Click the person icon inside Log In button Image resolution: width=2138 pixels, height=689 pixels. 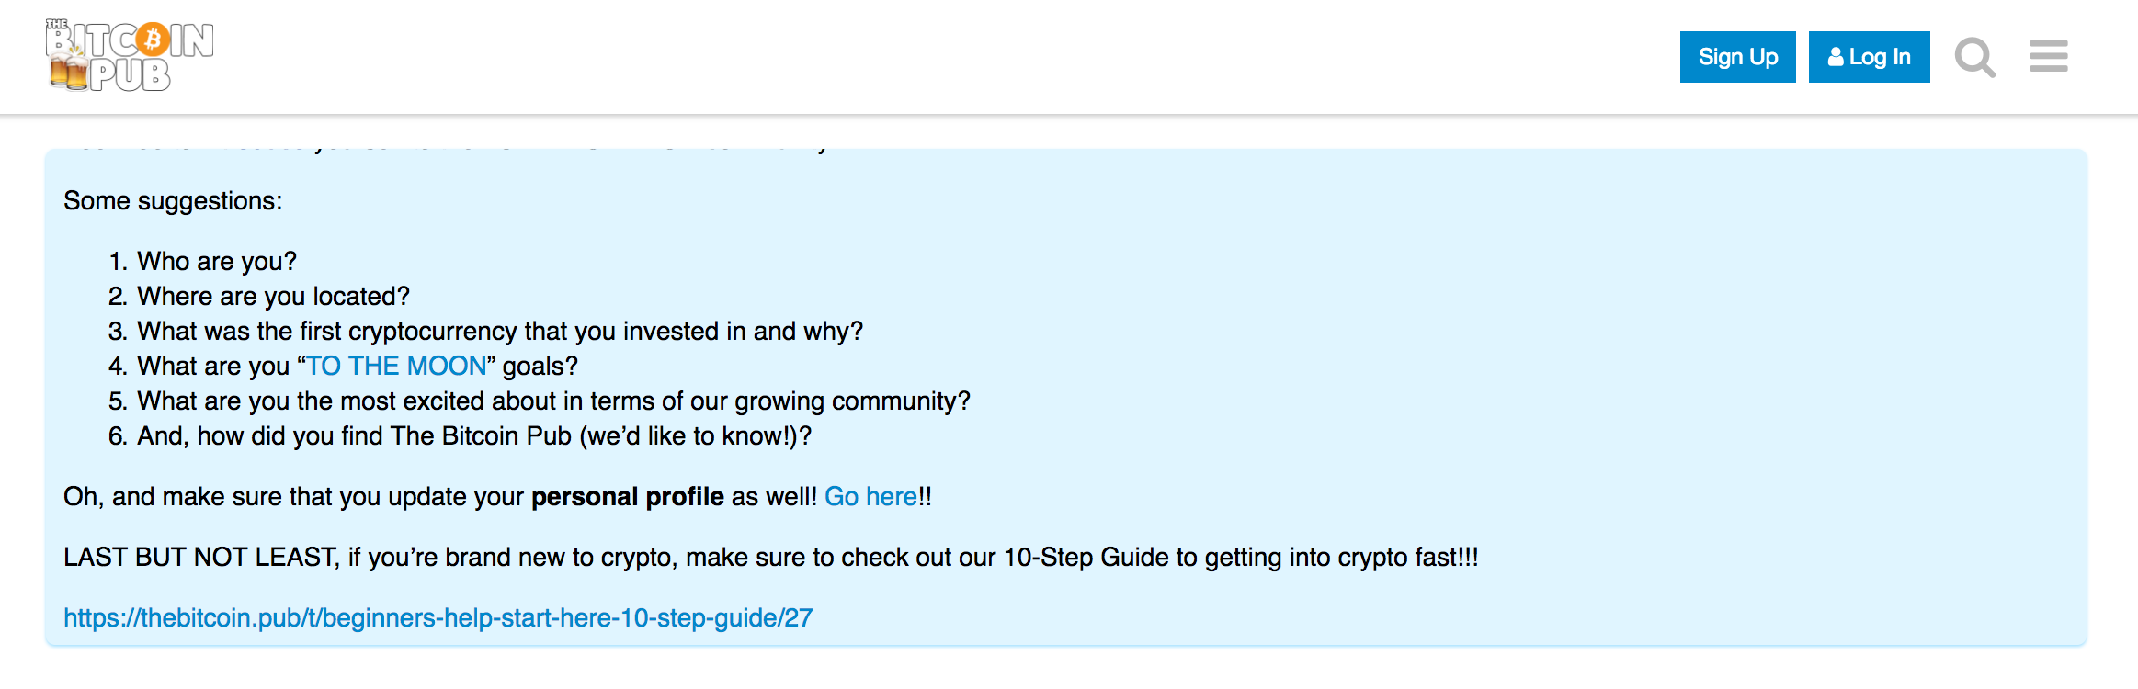tap(1837, 57)
